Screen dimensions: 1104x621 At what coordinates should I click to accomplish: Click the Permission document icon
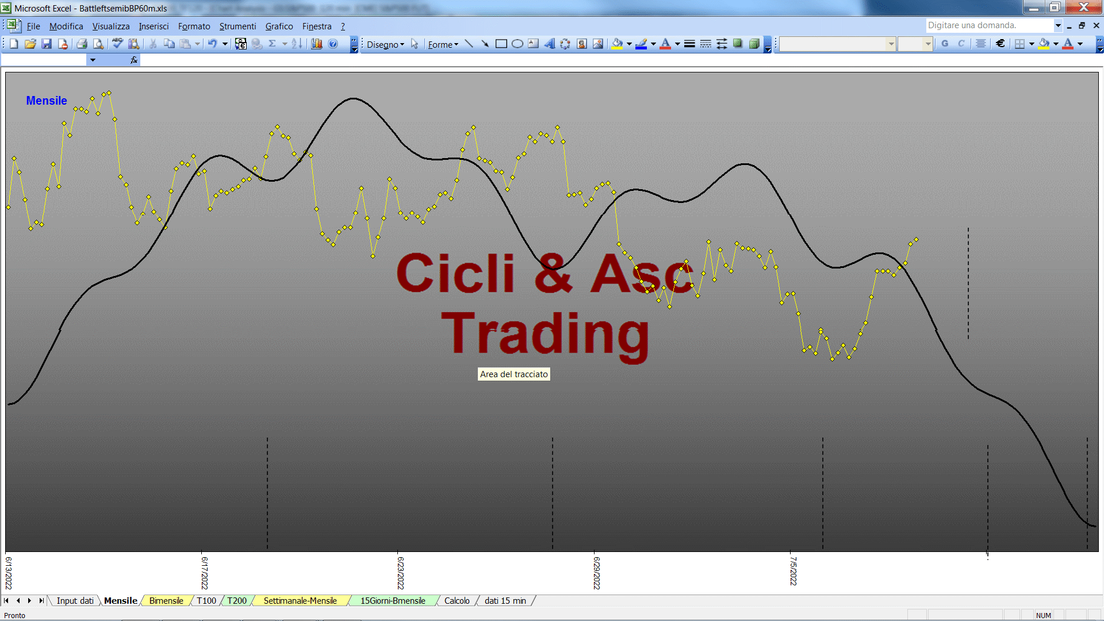63,44
